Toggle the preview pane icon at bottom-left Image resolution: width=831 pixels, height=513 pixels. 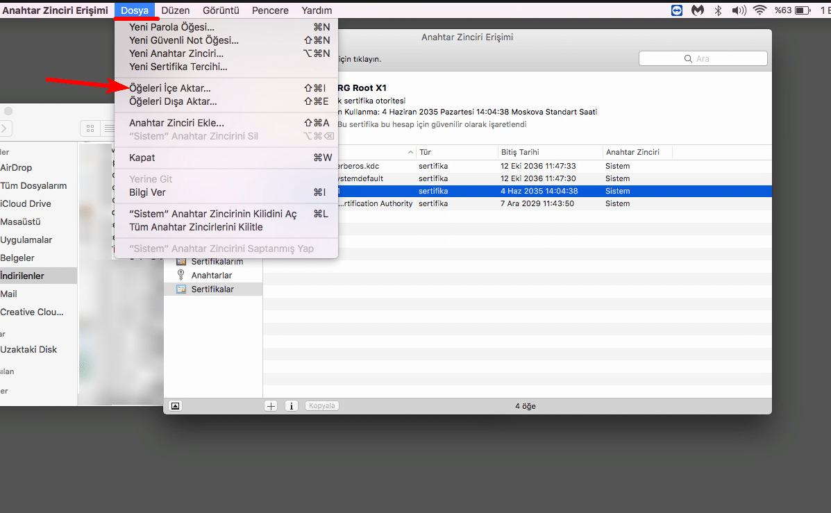click(x=175, y=406)
